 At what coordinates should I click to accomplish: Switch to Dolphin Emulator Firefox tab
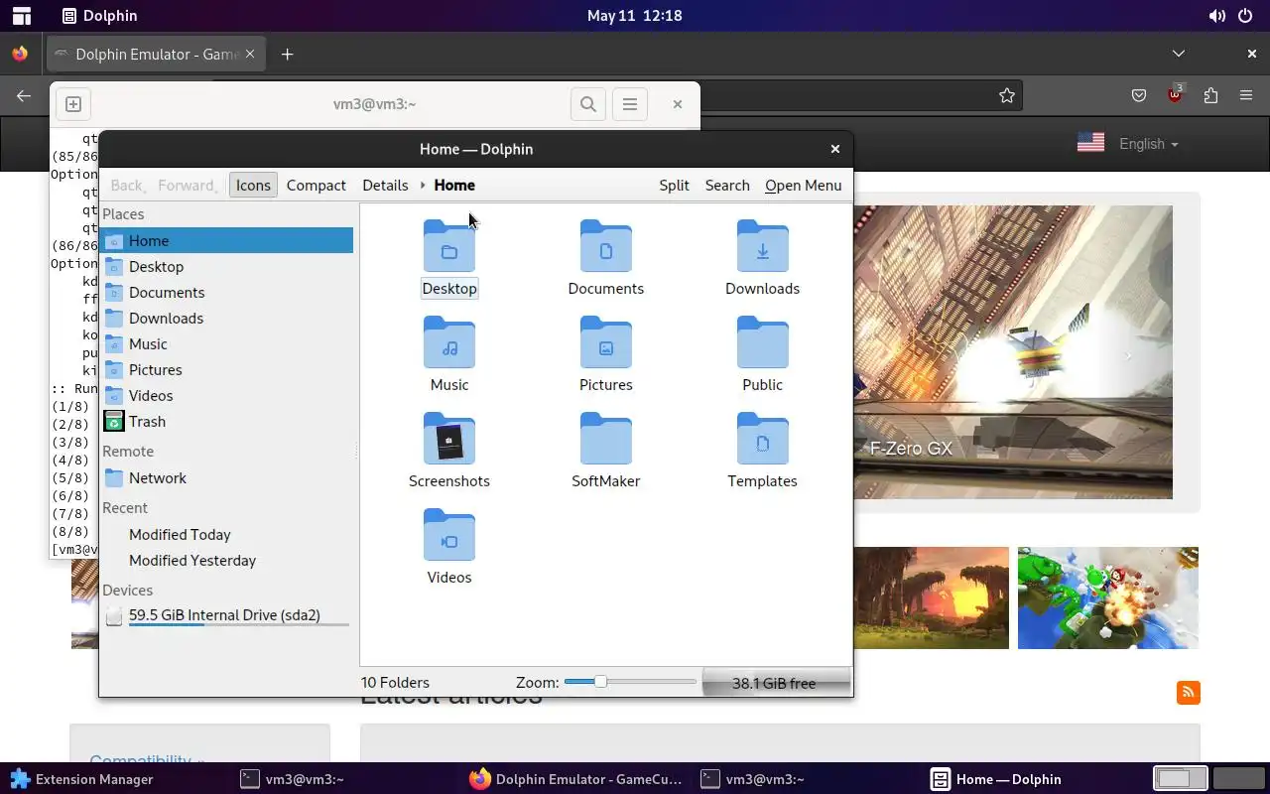click(156, 55)
